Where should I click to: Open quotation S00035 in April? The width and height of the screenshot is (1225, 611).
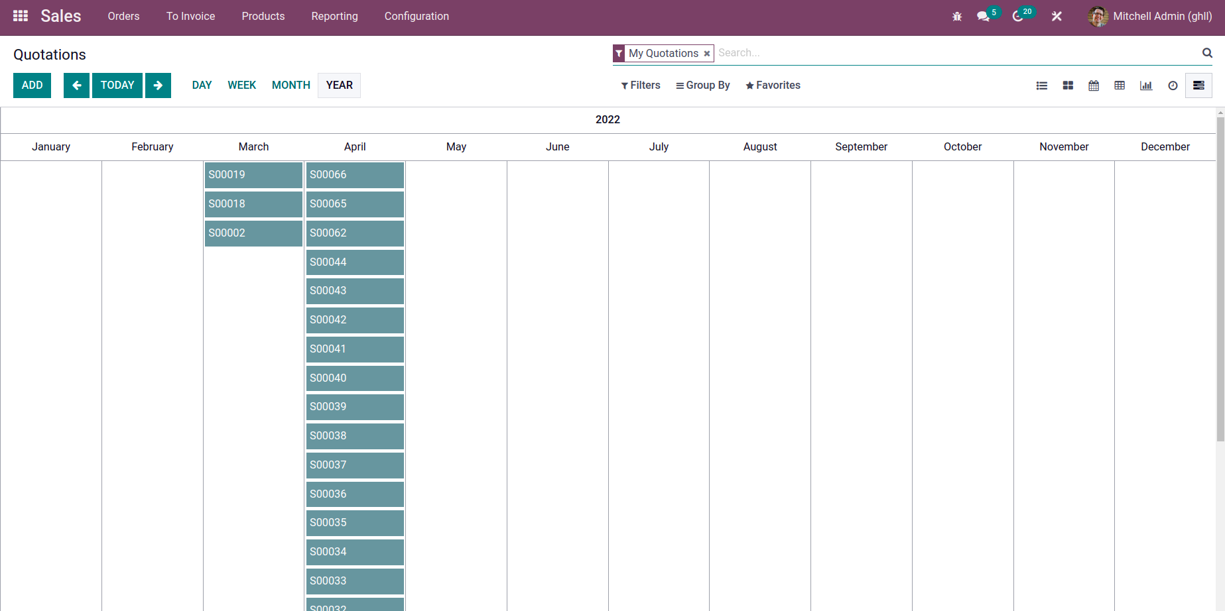point(355,523)
